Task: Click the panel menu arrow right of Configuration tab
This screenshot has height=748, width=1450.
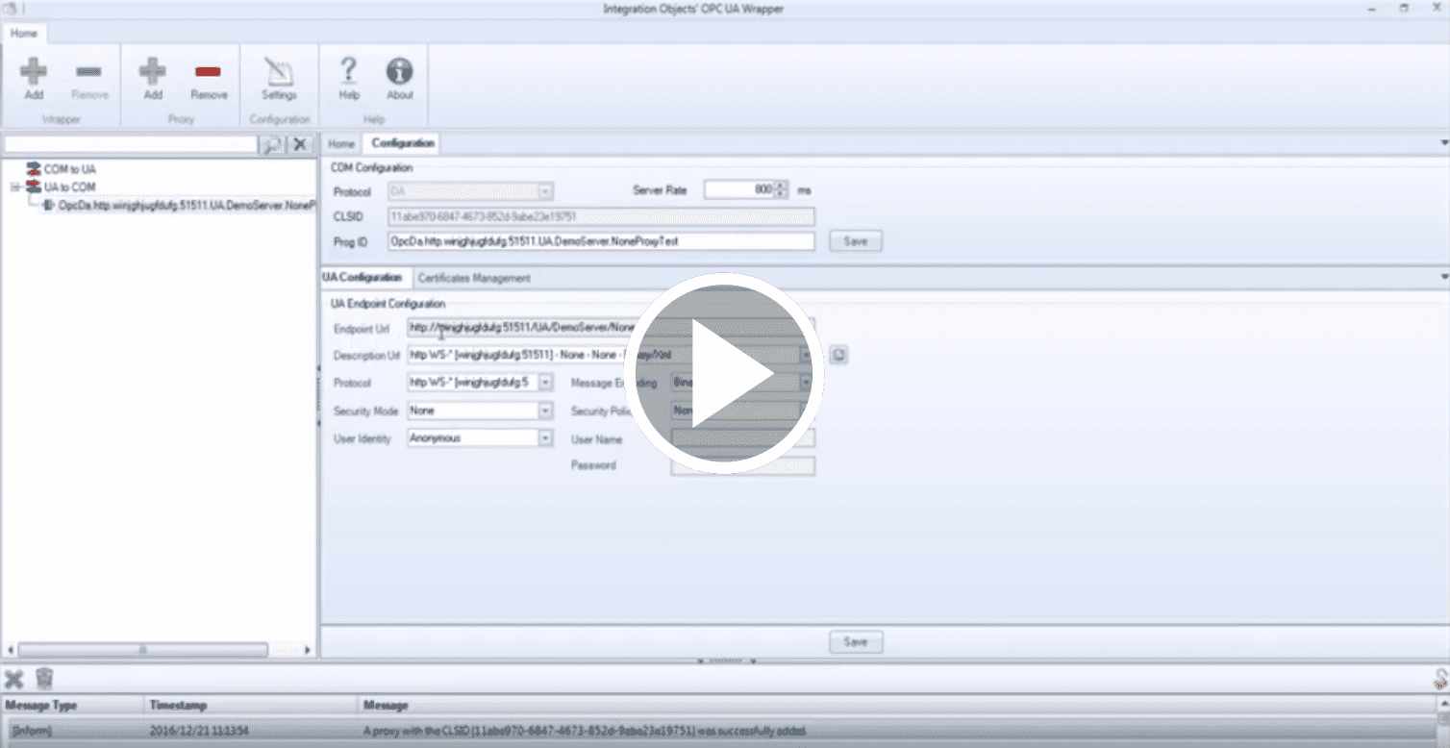Action: coord(1443,143)
